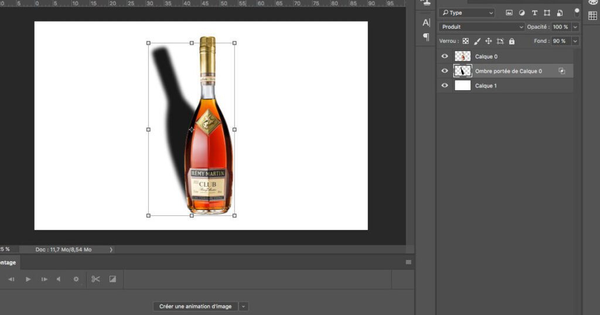Click Créer une animation d'image button
600x315 pixels.
[x=196, y=306]
